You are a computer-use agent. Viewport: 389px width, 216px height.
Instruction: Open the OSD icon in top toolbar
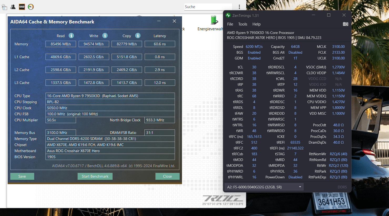pyautogui.click(x=22, y=7)
